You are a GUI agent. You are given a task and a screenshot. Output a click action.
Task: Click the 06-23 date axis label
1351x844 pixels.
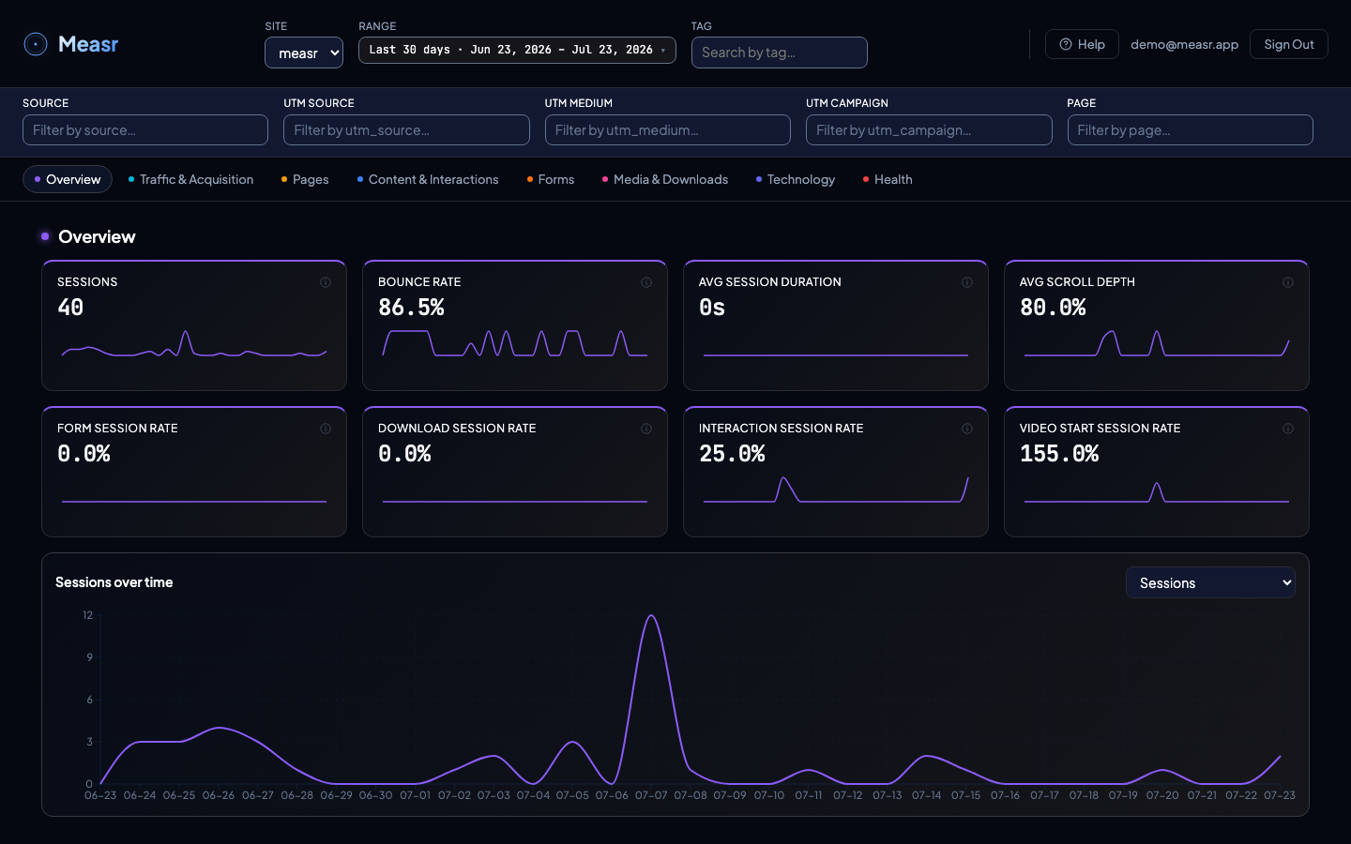point(100,795)
